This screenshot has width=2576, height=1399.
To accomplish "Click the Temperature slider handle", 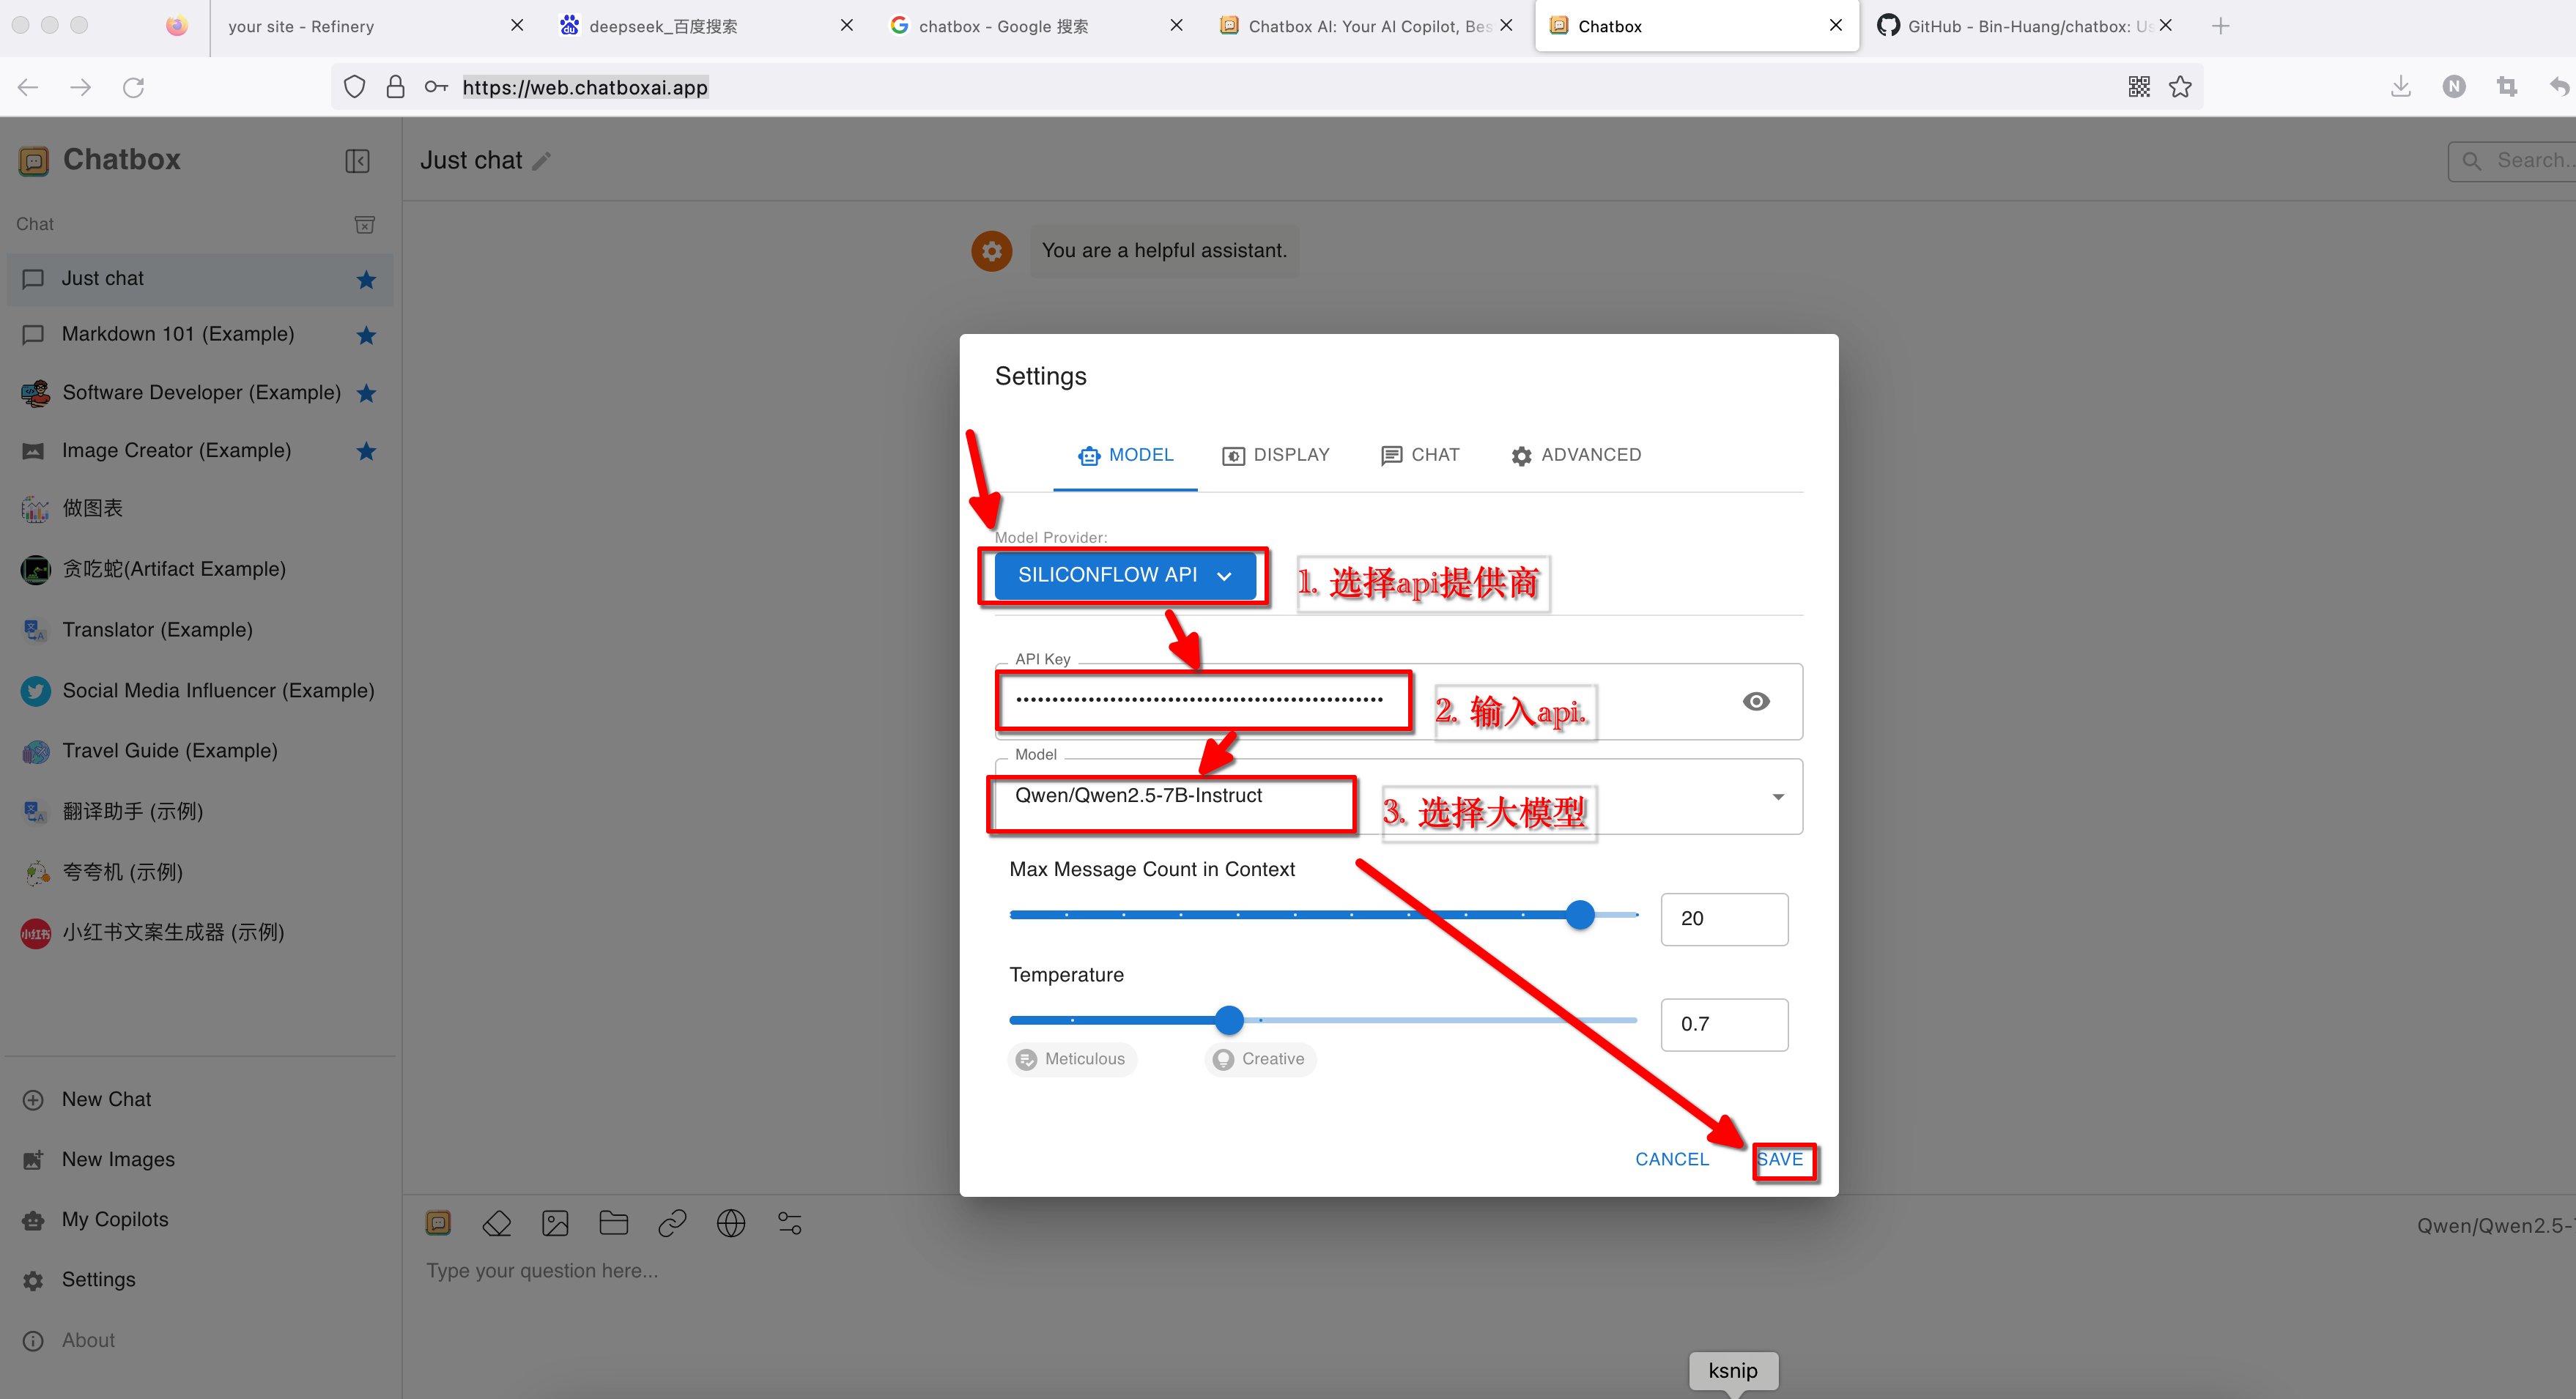I will pyautogui.click(x=1229, y=1020).
